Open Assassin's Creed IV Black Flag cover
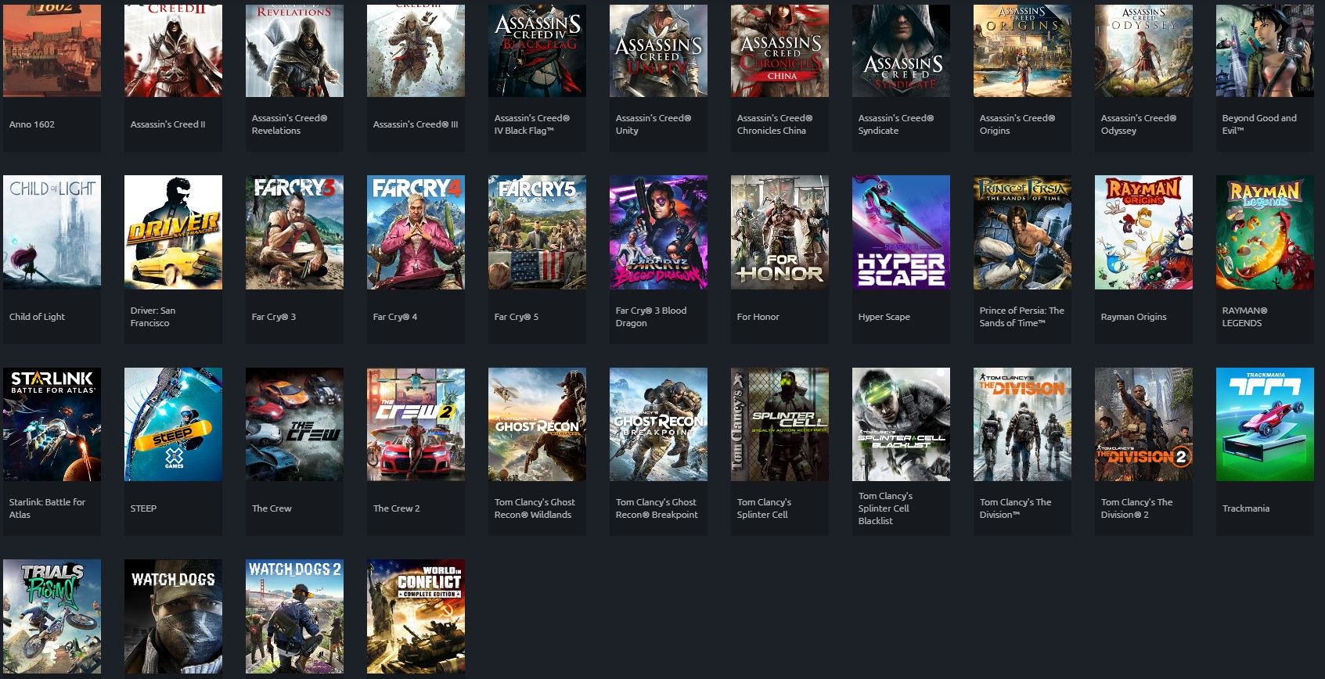This screenshot has height=679, width=1325. 537,51
